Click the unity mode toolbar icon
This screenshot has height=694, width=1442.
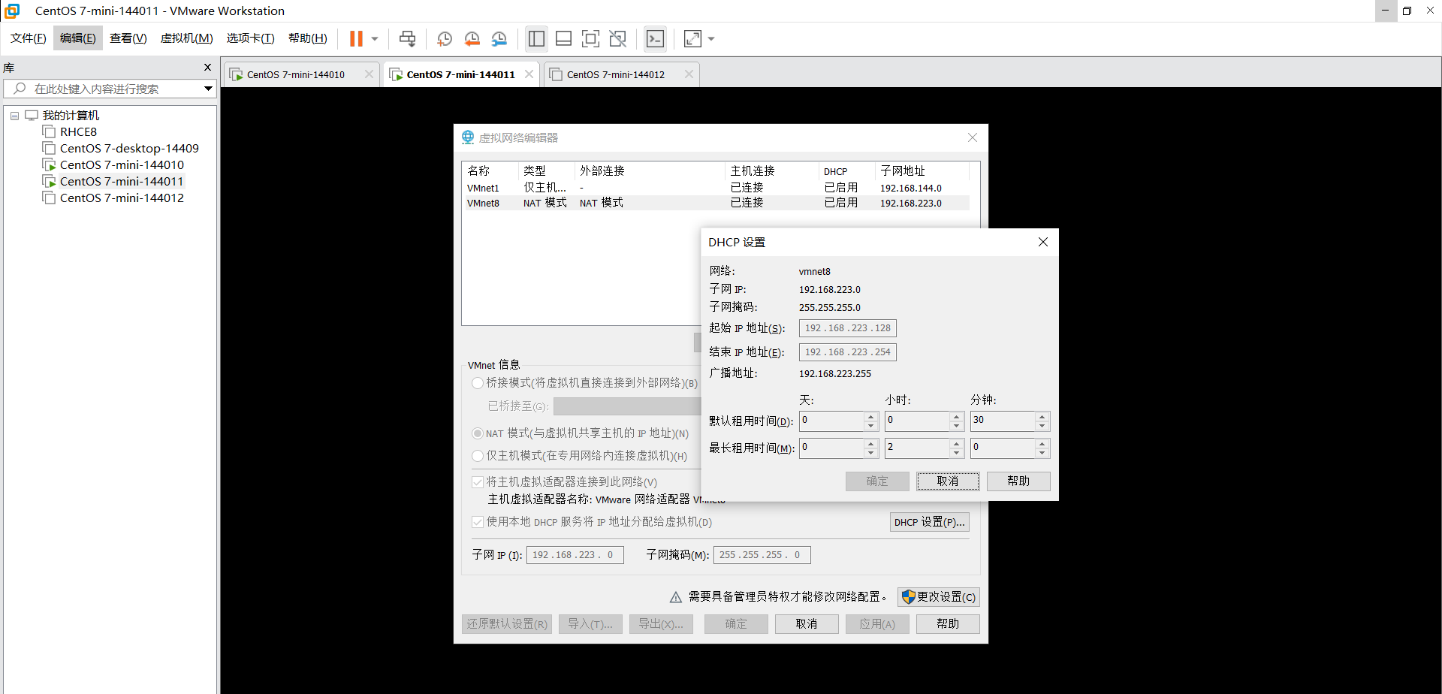click(x=618, y=38)
